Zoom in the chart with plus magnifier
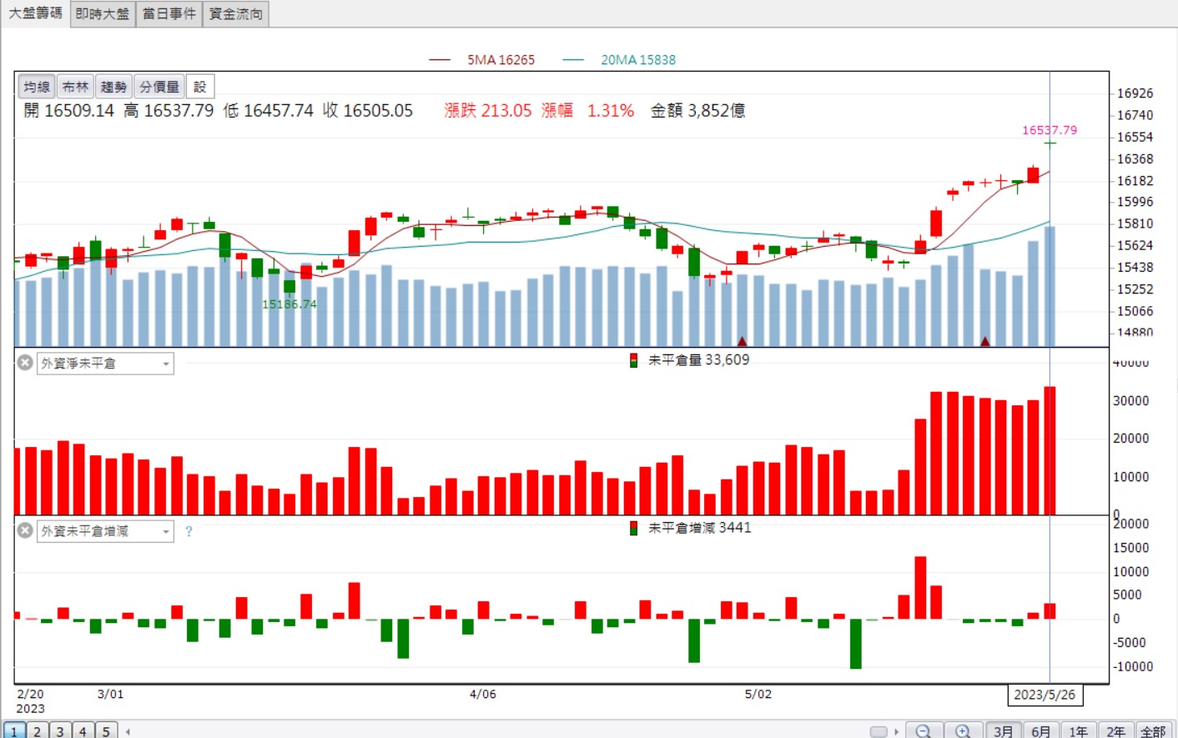 [x=963, y=730]
